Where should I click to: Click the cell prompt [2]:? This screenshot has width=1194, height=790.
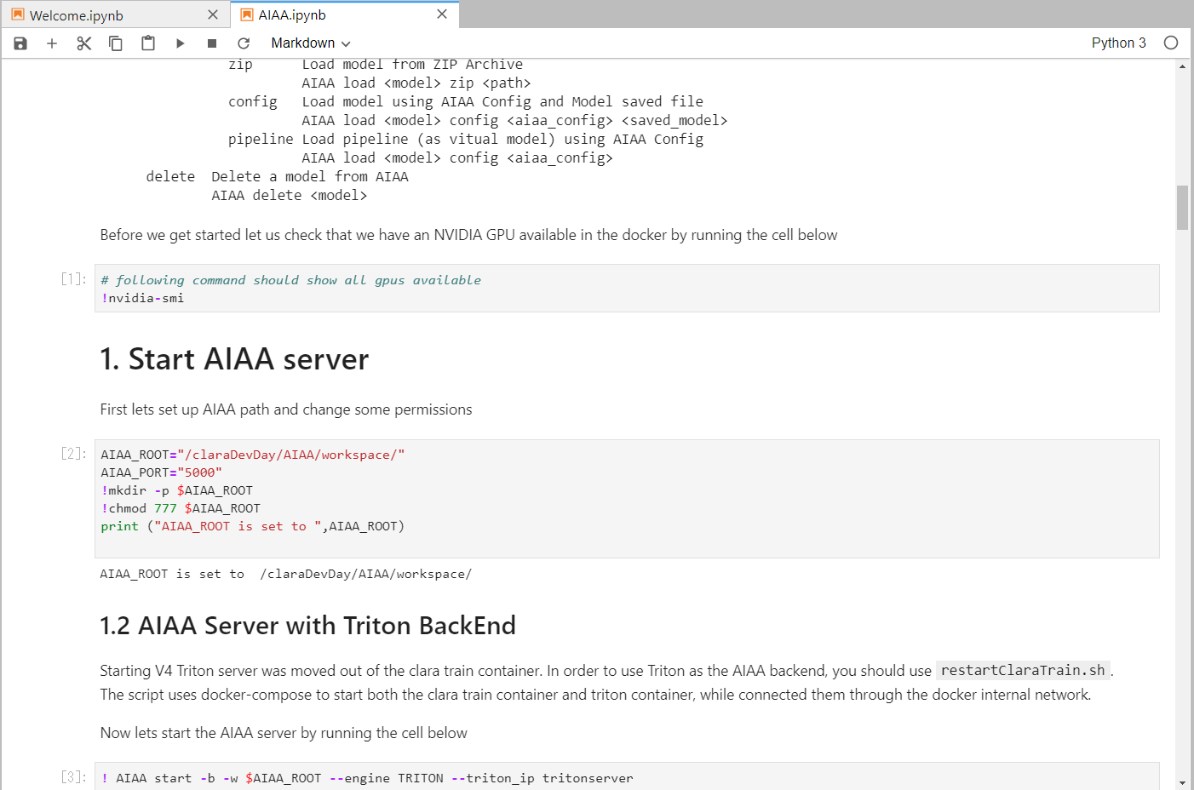click(73, 454)
